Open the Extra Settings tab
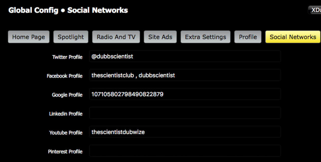Image resolution: width=321 pixels, height=162 pixels. 205,37
